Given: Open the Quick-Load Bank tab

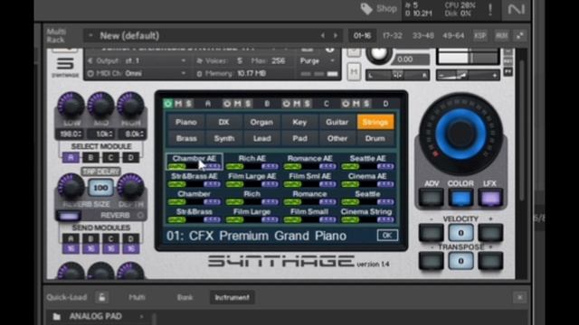Looking at the screenshot, I should [185, 297].
